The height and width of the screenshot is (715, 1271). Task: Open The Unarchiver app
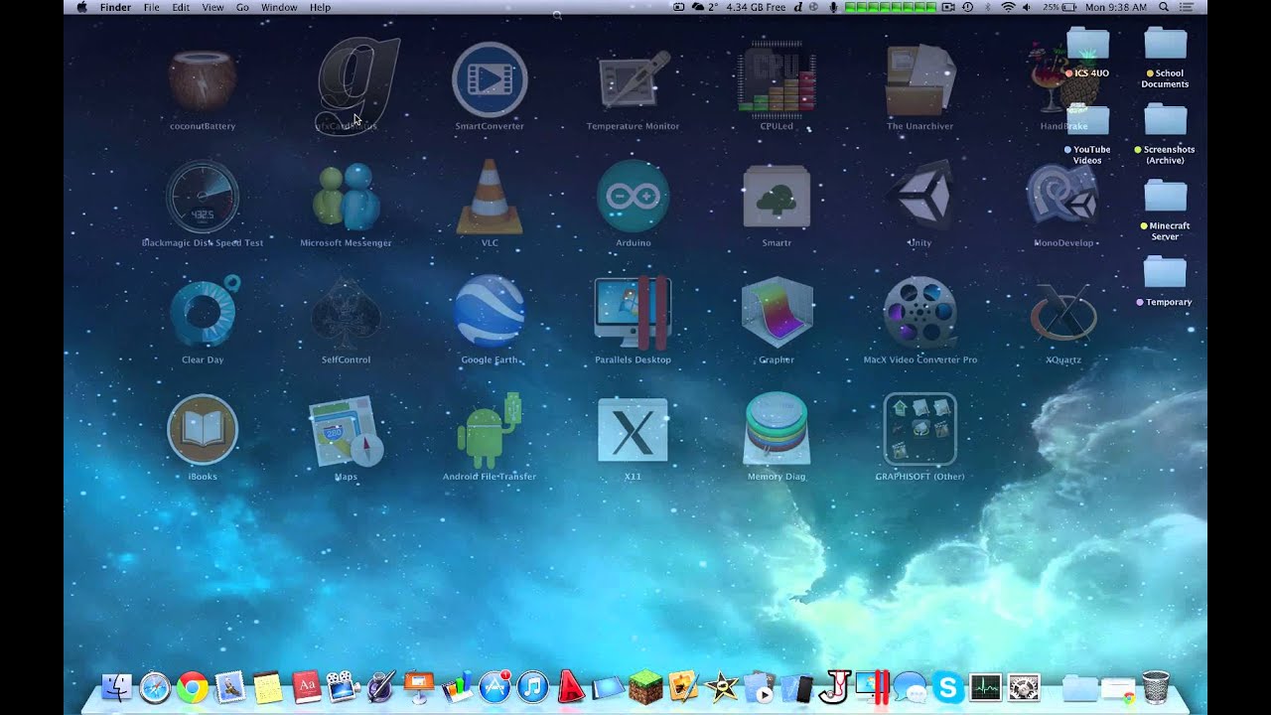(920, 80)
